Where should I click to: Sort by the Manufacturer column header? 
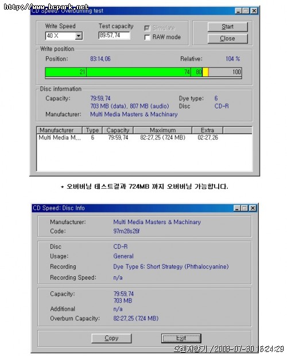(59, 130)
